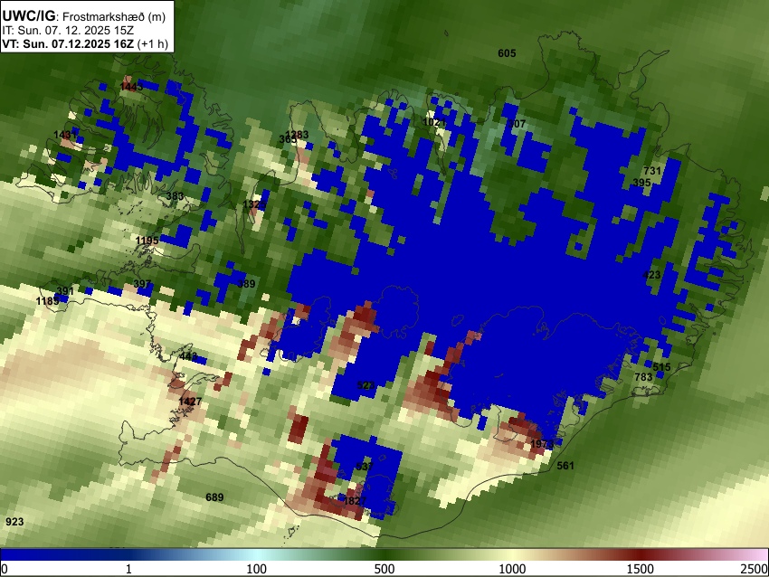
Task: Click the 783 station value
Action: (x=643, y=377)
